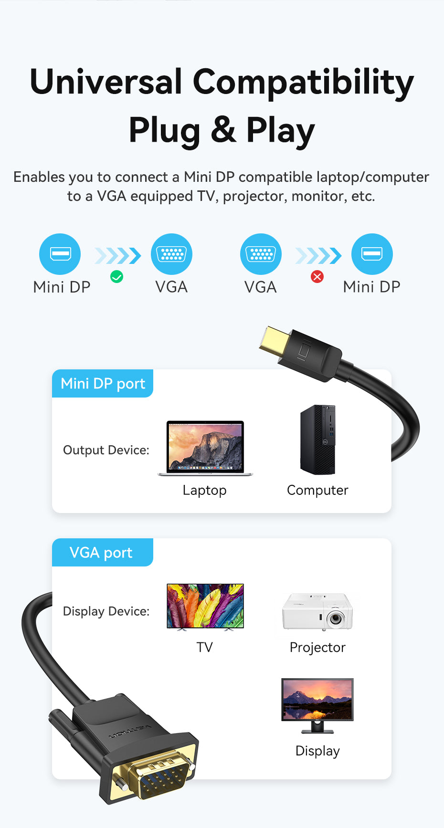
Task: Click the Display monitor image
Action: 317,705
